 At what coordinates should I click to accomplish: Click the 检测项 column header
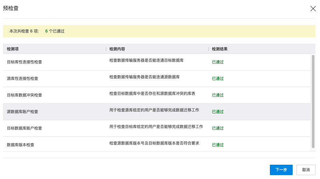click(x=13, y=49)
